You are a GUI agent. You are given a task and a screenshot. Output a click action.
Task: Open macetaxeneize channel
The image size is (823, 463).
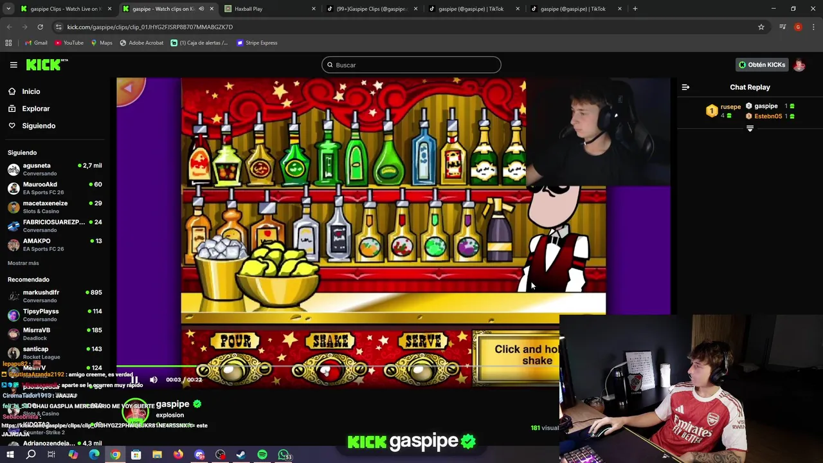tap(55, 206)
